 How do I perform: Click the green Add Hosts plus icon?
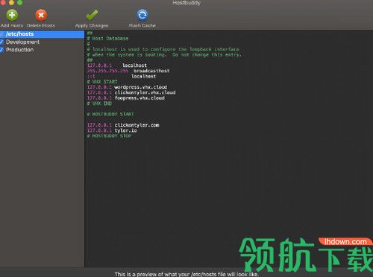click(12, 15)
